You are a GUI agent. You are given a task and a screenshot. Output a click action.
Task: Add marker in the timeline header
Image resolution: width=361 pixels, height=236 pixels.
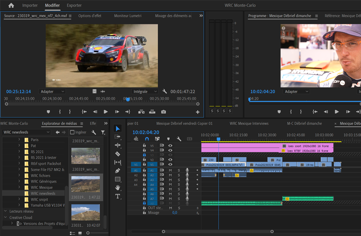pos(168,139)
